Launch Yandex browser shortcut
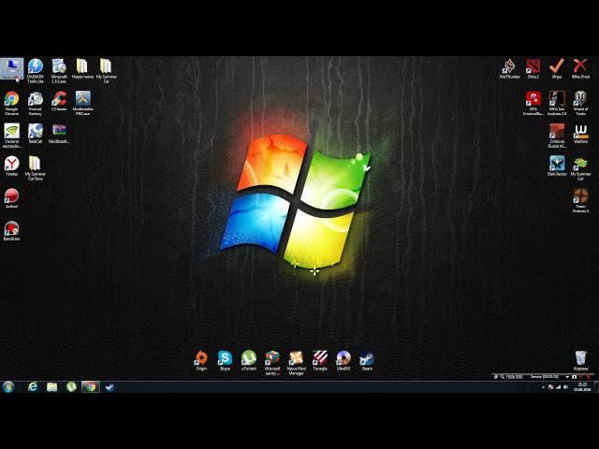The image size is (599, 449). pos(11,166)
